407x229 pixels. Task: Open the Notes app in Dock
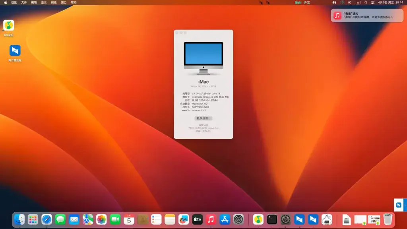tap(170, 219)
